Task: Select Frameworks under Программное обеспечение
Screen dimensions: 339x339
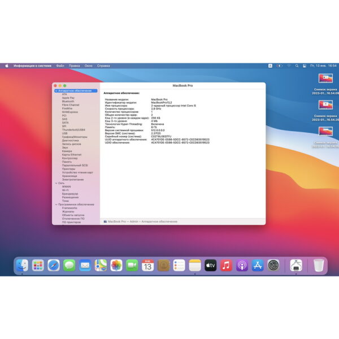Action: (x=69, y=208)
